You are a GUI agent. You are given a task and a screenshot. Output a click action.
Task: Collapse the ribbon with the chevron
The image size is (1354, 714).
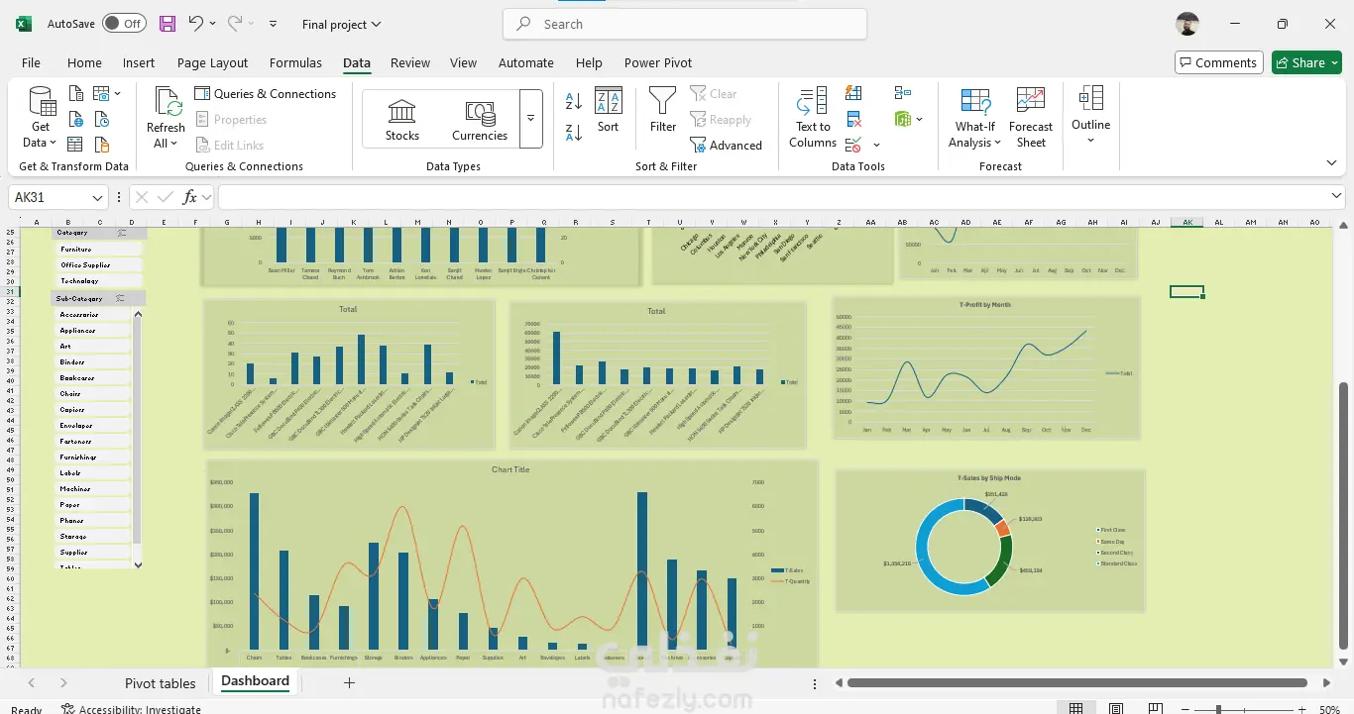[1331, 163]
